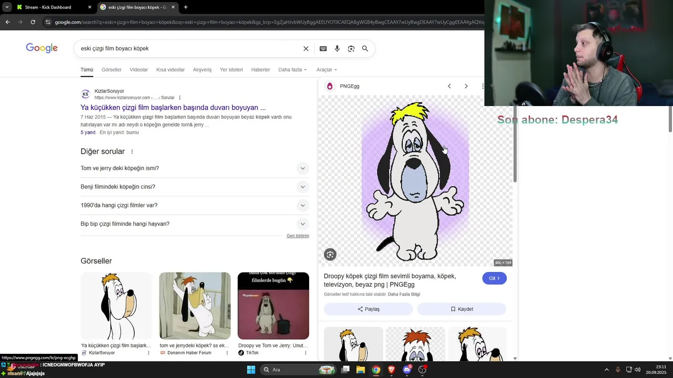Open browser tab search dropdown
The image size is (673, 378).
7,7
